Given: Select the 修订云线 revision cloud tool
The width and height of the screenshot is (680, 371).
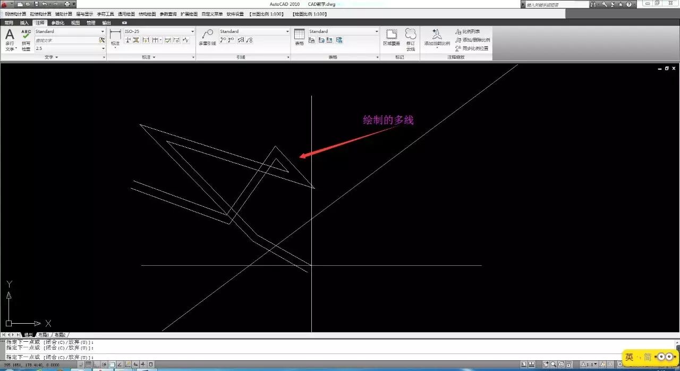Looking at the screenshot, I should (411, 40).
